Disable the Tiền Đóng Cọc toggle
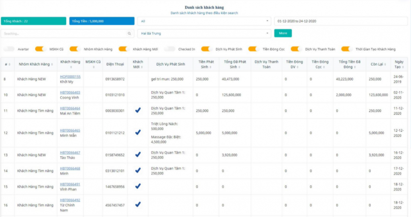Screen dimensions: 411x217 (254, 49)
